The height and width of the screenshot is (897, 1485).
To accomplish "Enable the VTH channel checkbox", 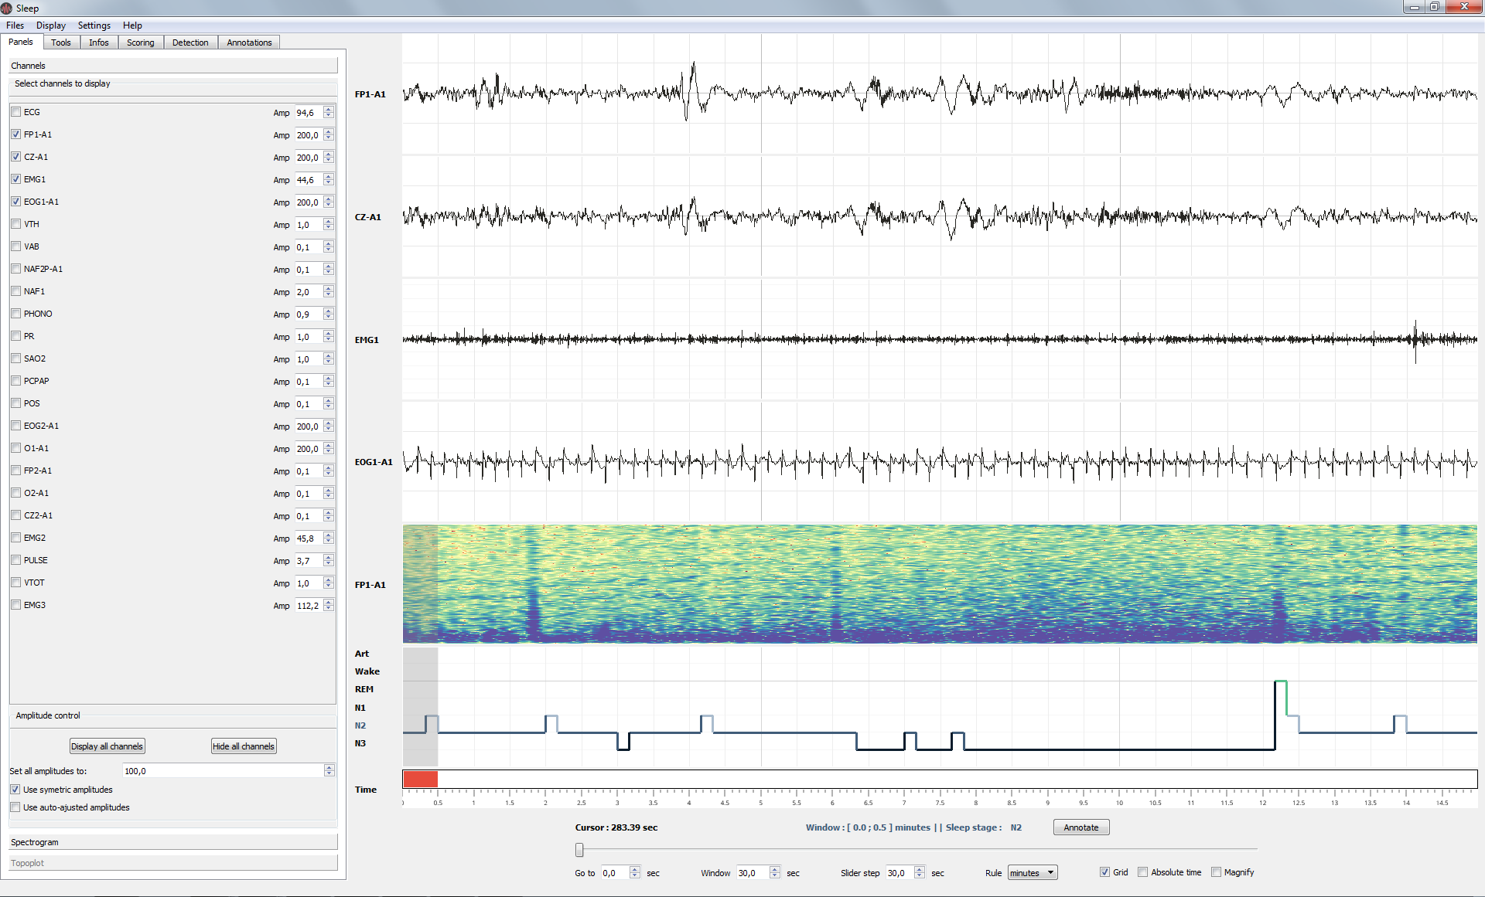I will [16, 224].
